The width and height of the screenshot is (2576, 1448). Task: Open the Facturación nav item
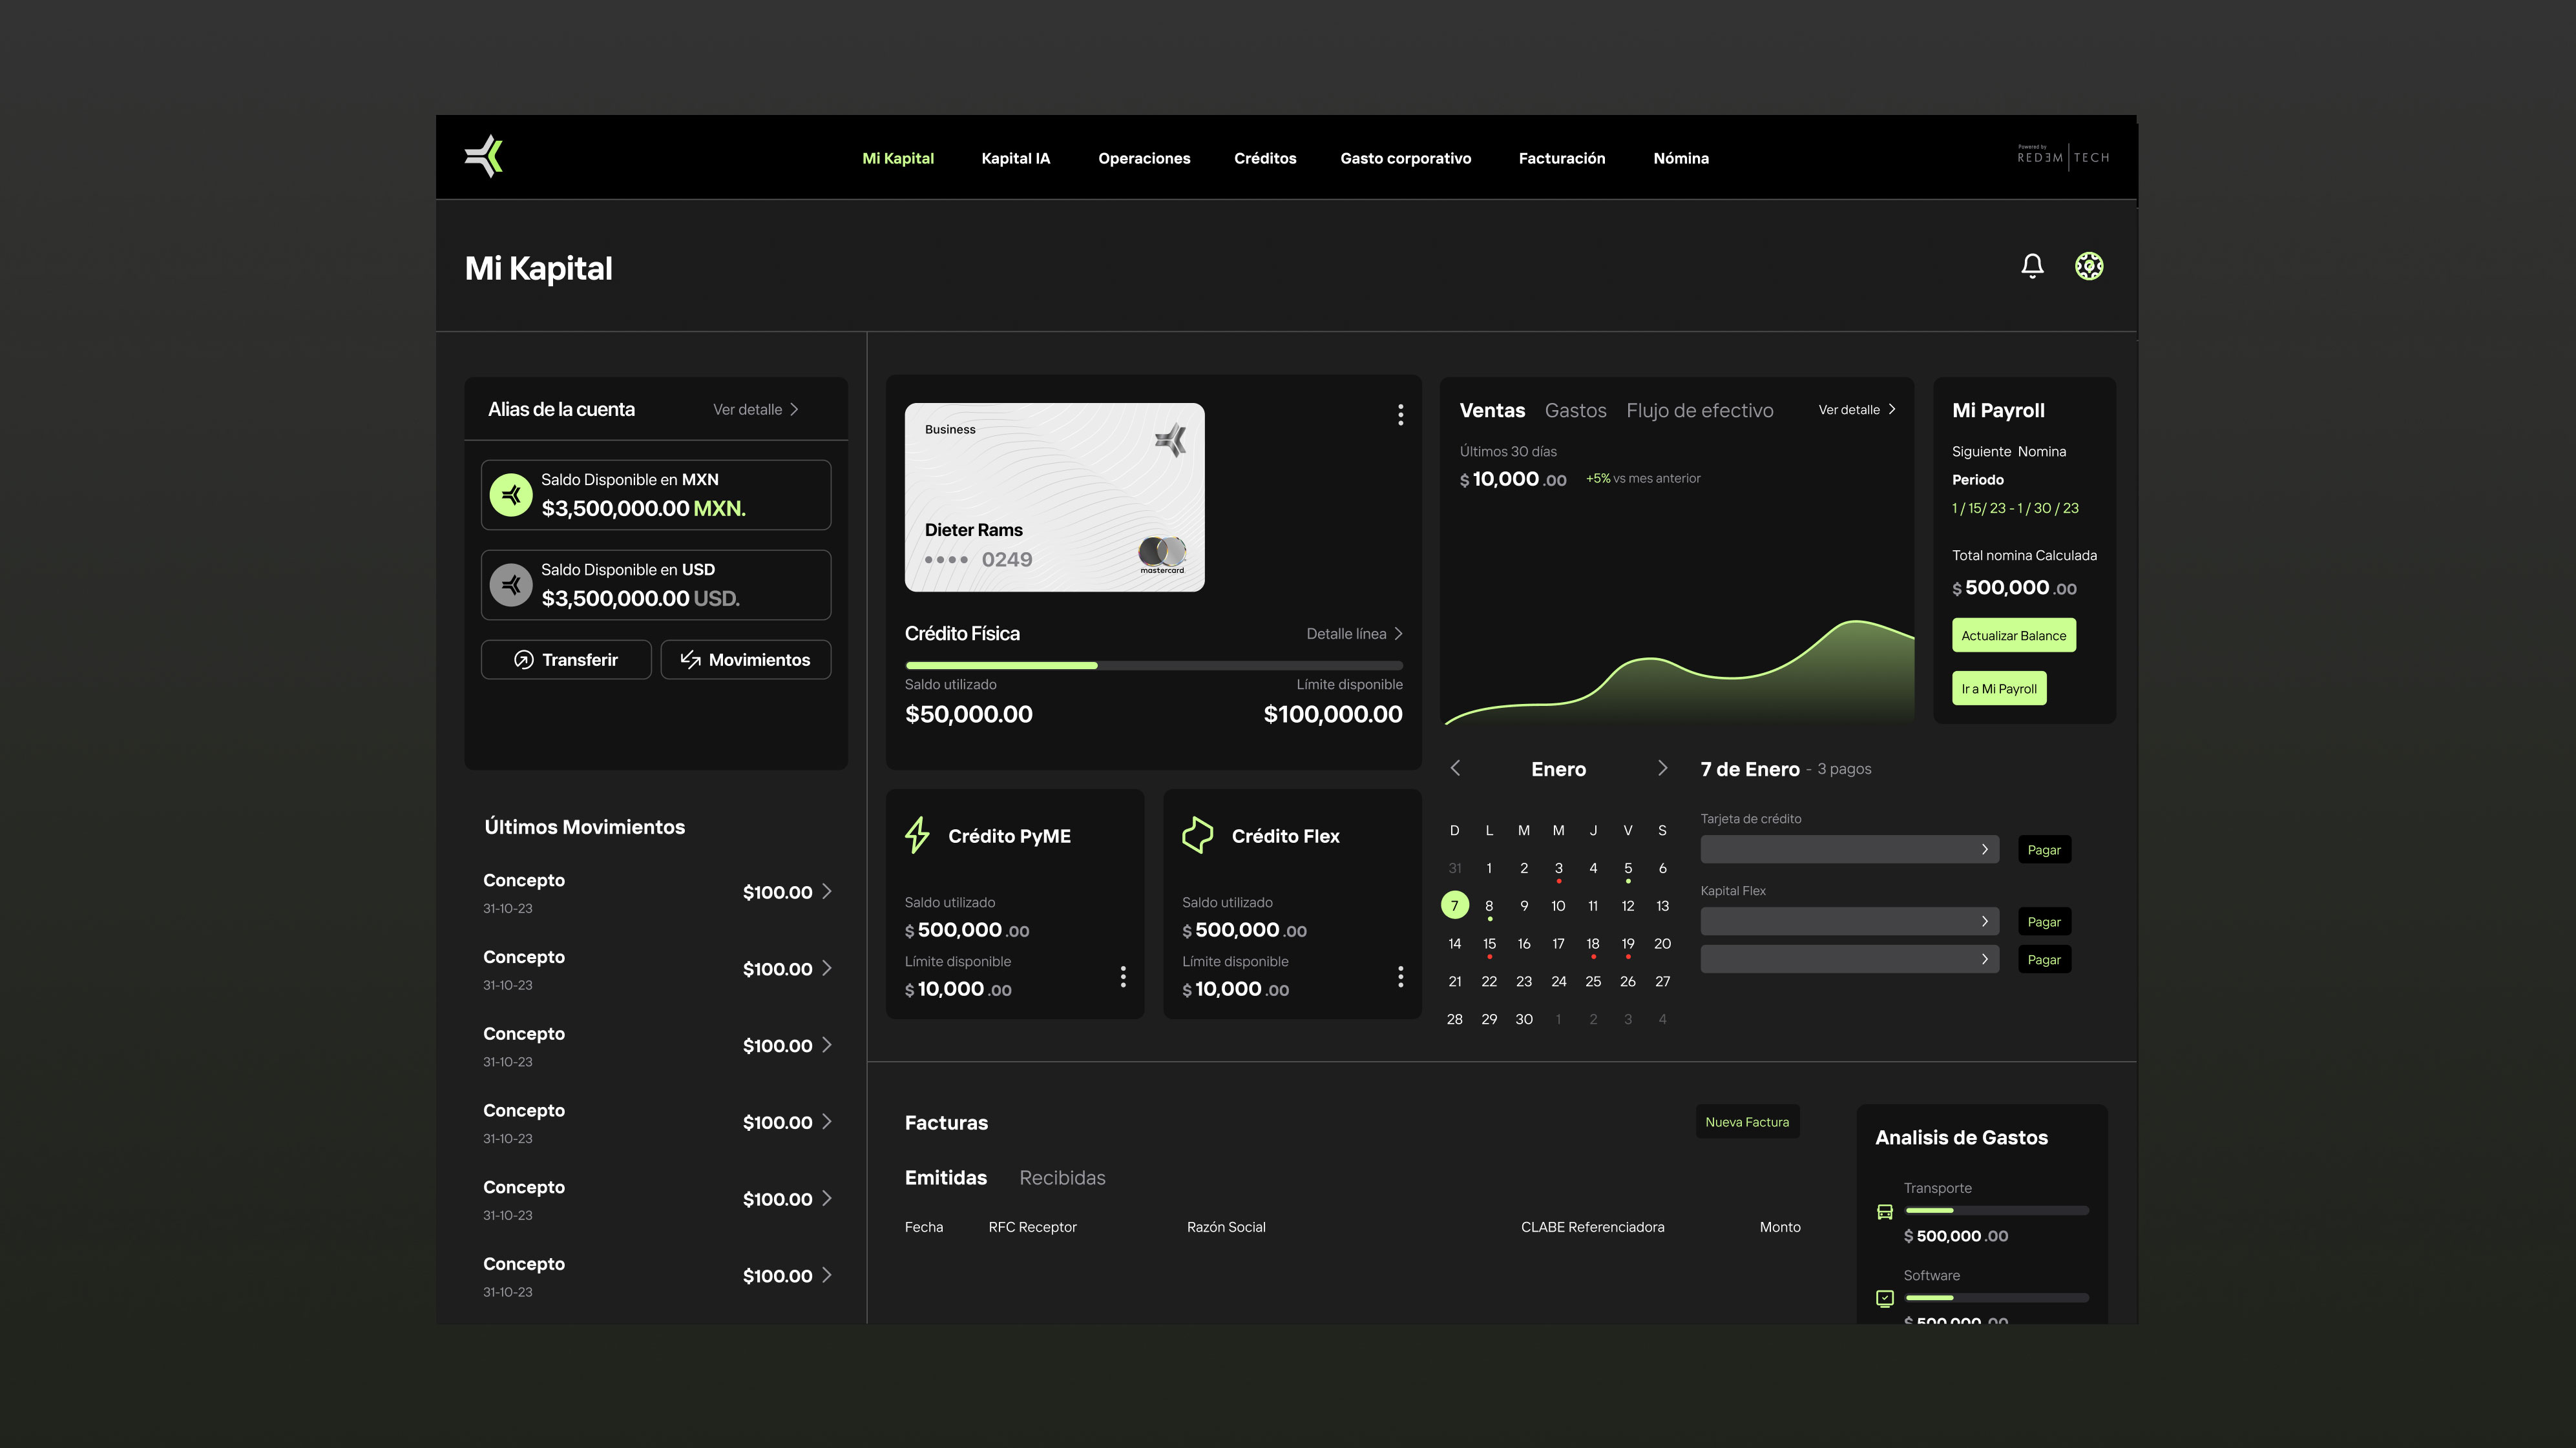click(x=1562, y=158)
